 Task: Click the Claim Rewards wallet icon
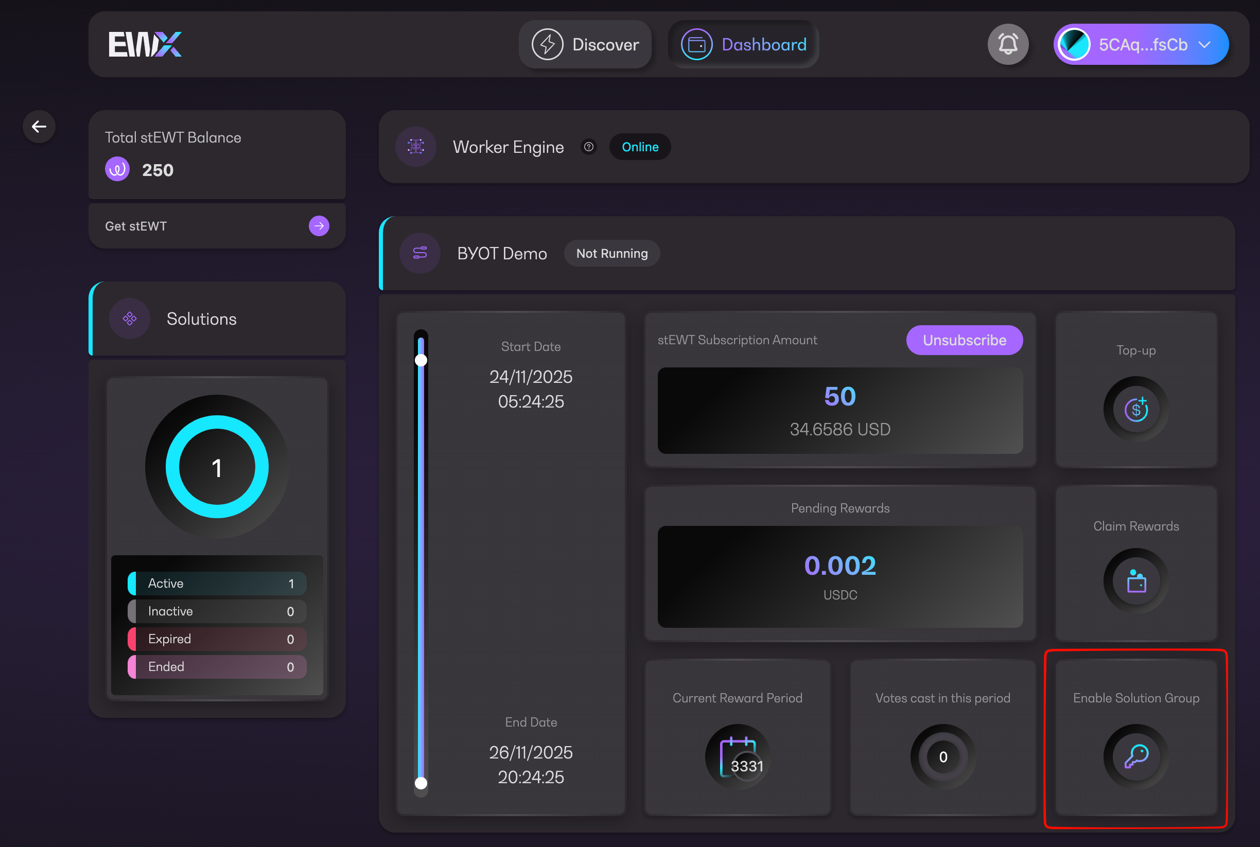tap(1136, 581)
